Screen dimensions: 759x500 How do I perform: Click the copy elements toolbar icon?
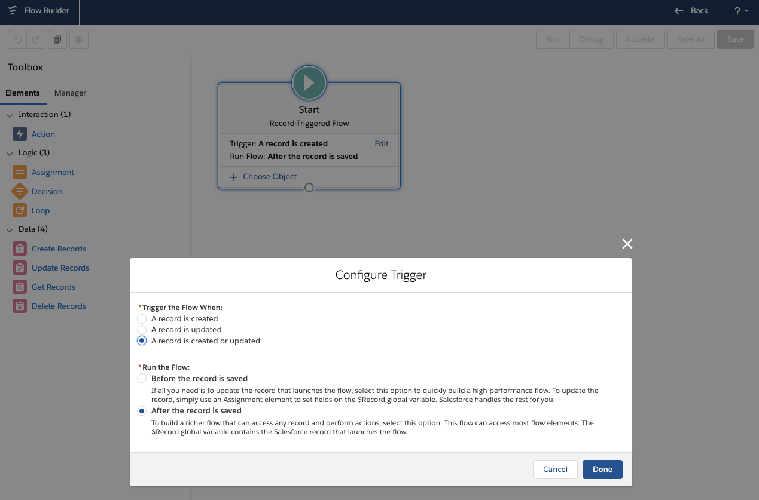coord(57,39)
